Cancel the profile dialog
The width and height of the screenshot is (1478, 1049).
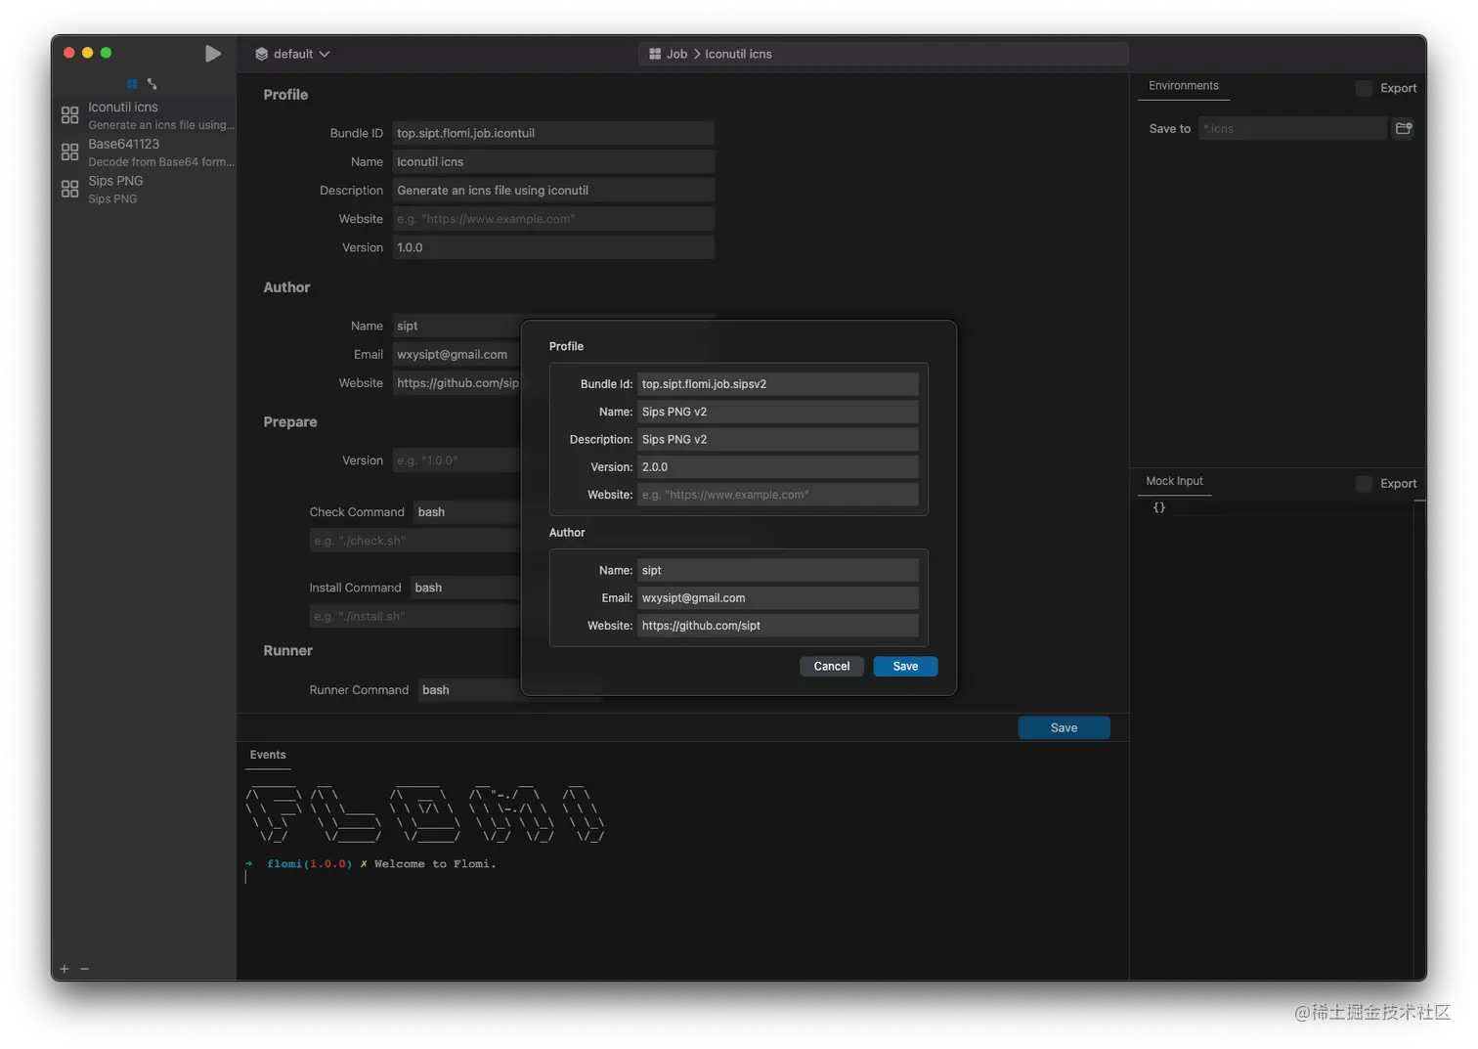[832, 667]
